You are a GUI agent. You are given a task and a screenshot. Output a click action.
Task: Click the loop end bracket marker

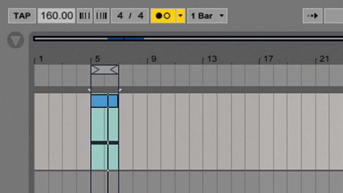coord(114,70)
